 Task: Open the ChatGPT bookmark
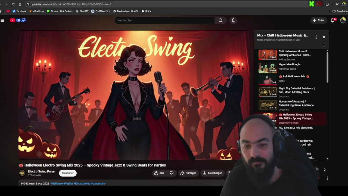pos(82,11)
